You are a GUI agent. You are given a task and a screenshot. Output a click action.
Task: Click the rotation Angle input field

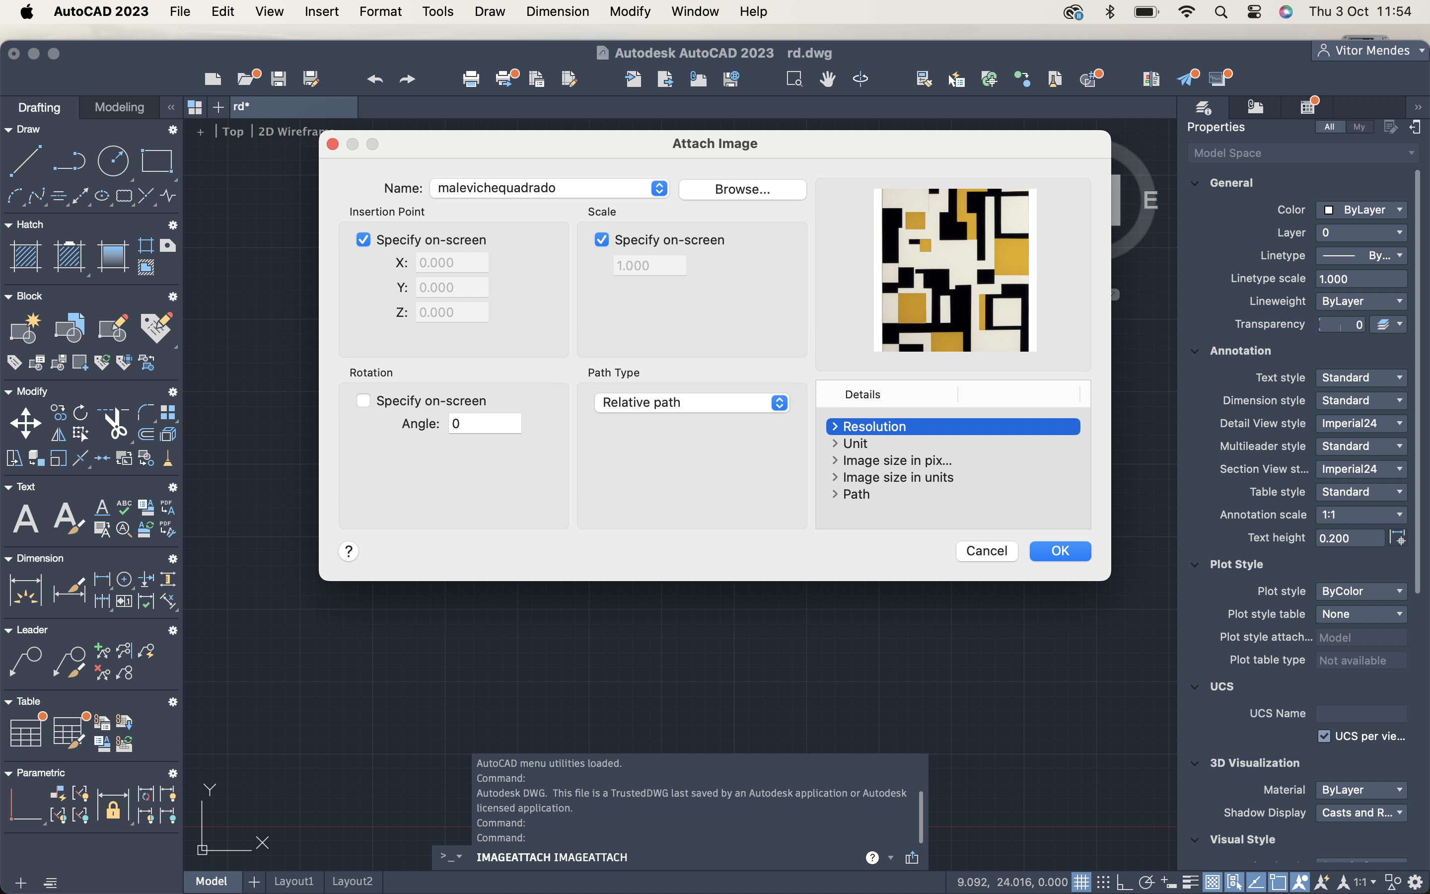click(x=485, y=423)
